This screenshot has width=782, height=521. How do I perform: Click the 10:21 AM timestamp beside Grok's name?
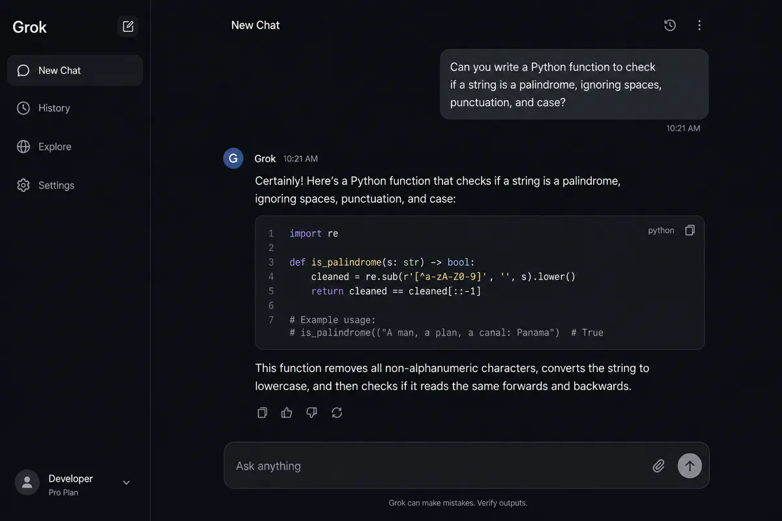[300, 158]
